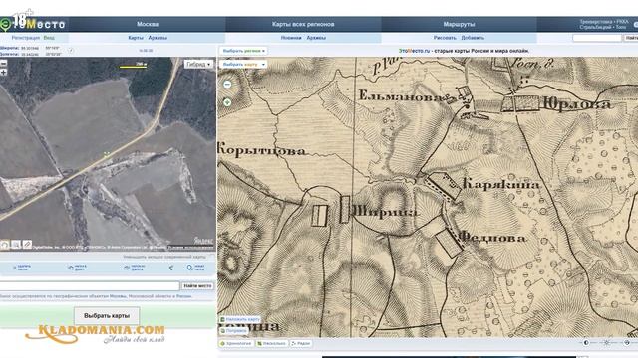Click Архивы link under Москва
638x358 pixels.
[158, 38]
